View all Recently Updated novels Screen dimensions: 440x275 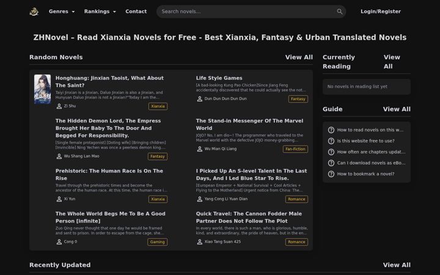pos(397,265)
